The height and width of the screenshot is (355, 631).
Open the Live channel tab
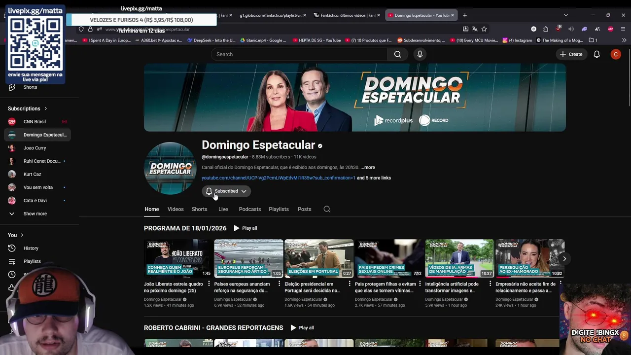(223, 209)
